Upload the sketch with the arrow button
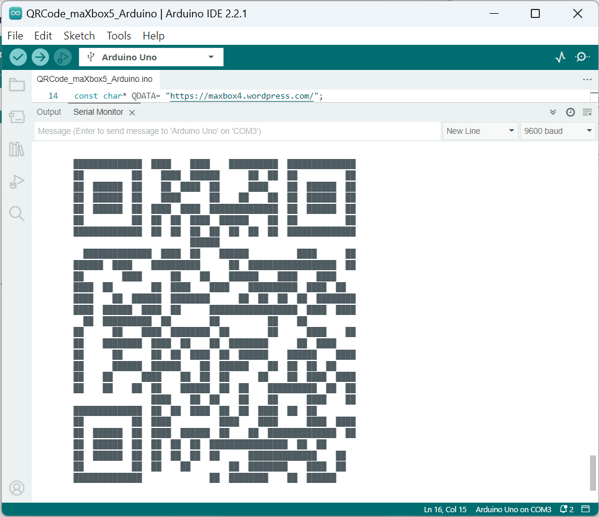 40,57
